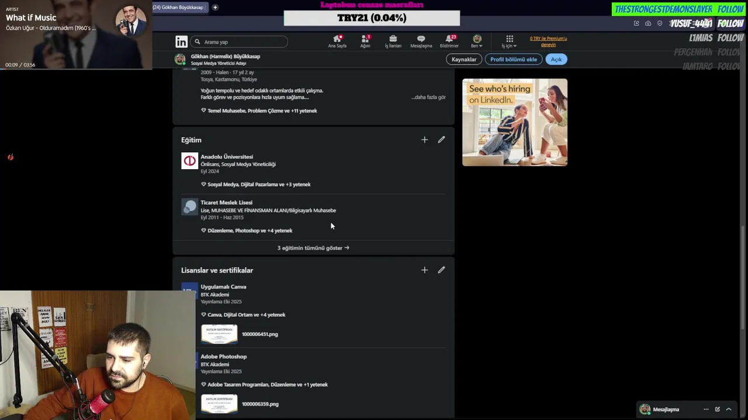Viewport: 748px width, 420px height.
Task: Open İş İlanları job listings
Action: pyautogui.click(x=393, y=41)
